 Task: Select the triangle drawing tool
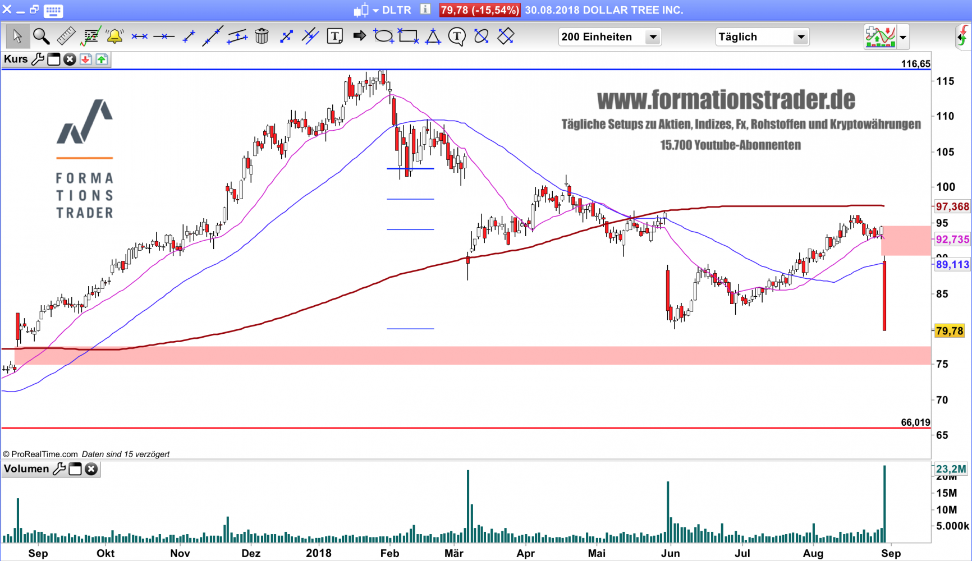point(433,36)
